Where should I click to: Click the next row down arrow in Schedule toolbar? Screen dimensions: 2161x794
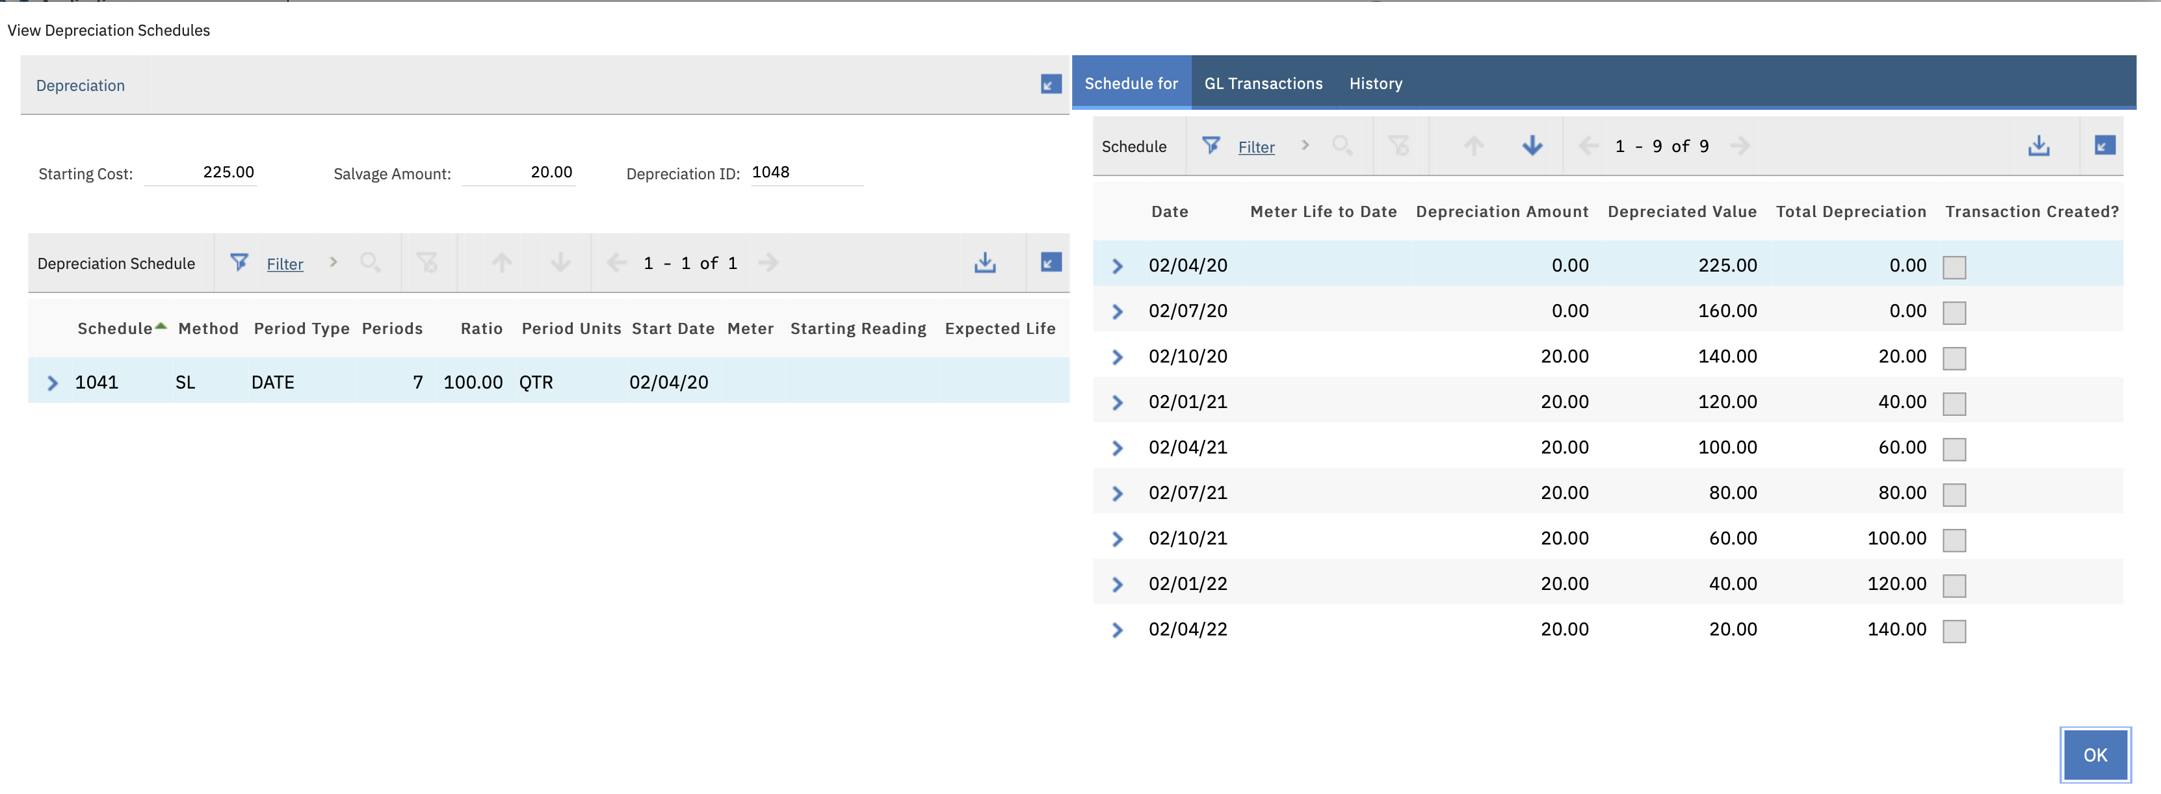pos(1532,146)
